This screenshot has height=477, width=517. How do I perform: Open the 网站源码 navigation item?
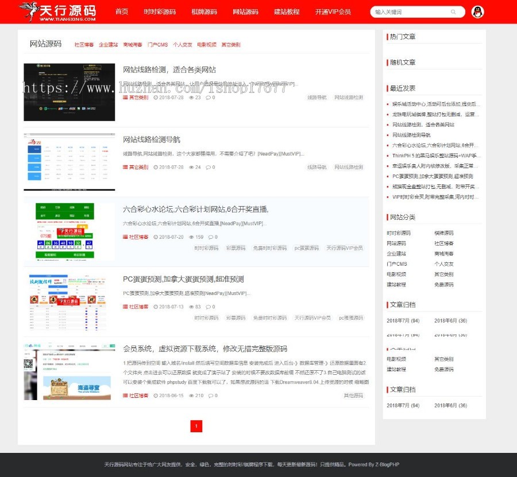pos(245,12)
